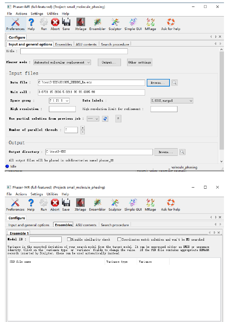The image size is (225, 322).
Task: Open Settings menu in the upper window
Action: 37,13
